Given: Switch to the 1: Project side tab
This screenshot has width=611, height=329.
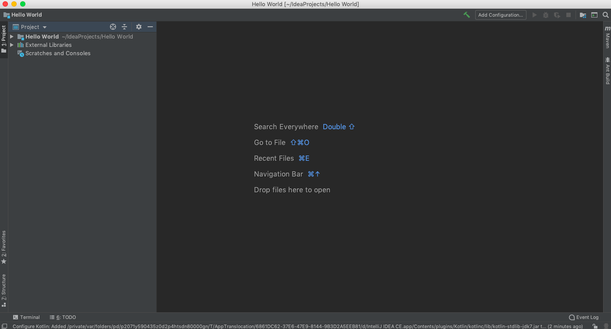Looking at the screenshot, I should coord(4,39).
